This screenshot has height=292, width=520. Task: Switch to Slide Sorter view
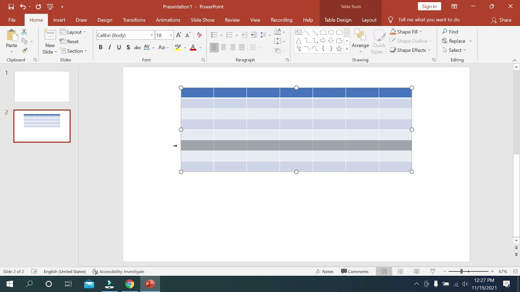[400, 272]
